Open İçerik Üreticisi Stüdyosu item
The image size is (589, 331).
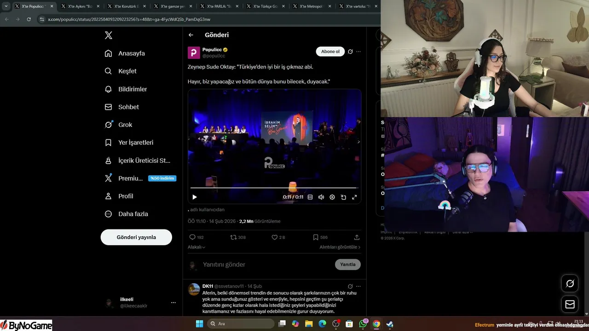(x=138, y=160)
